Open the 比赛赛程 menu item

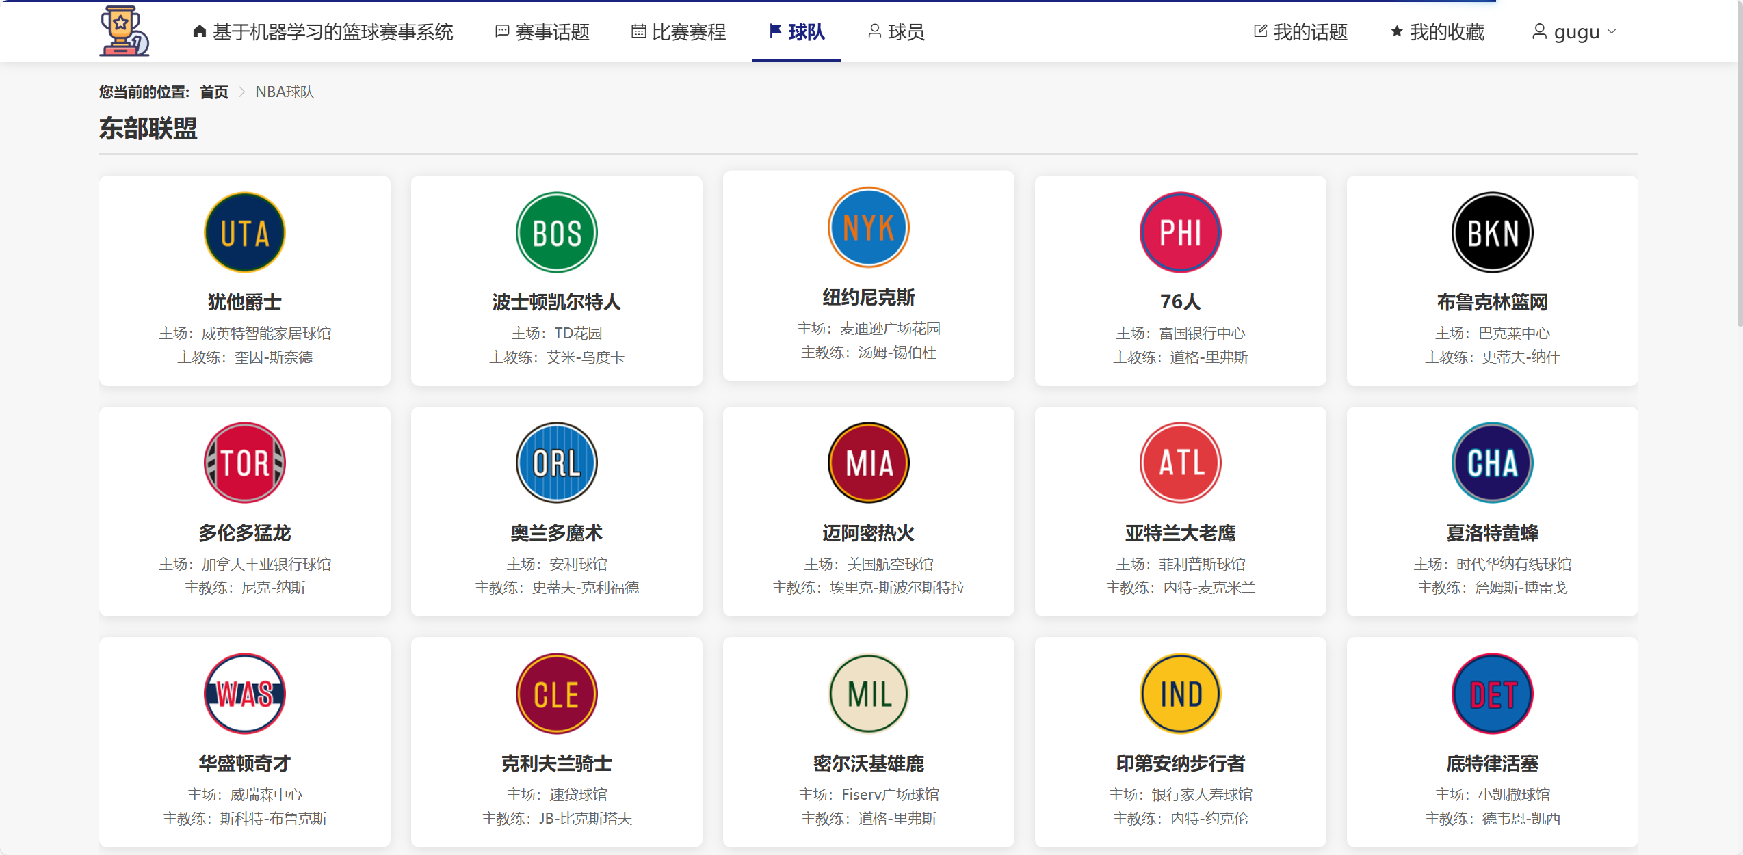tap(679, 31)
